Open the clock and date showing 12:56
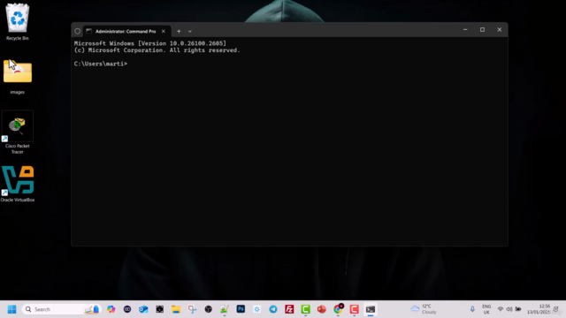The width and height of the screenshot is (566, 318). point(539,309)
